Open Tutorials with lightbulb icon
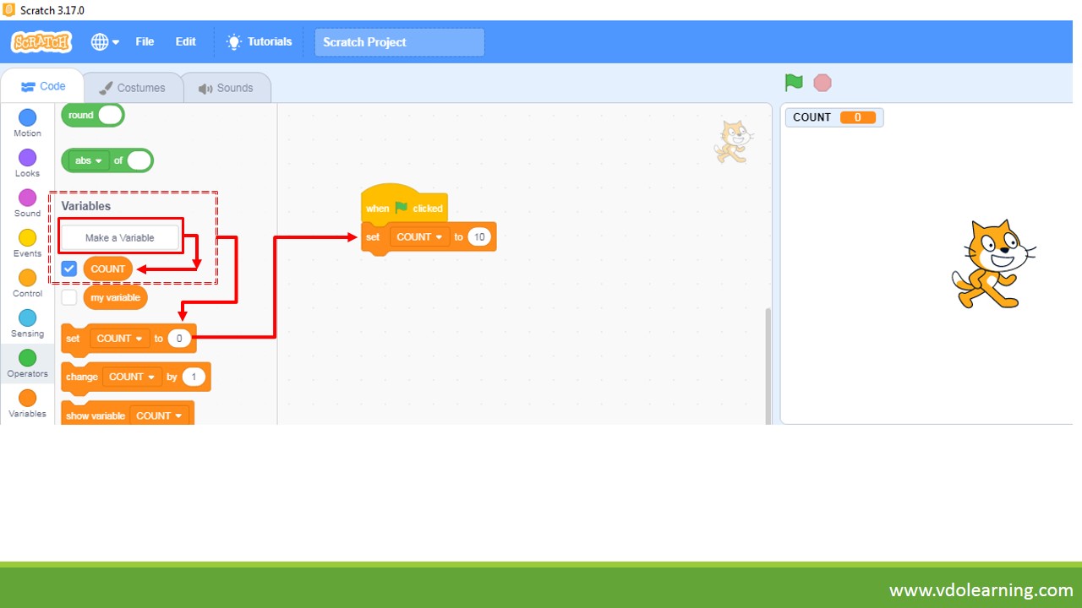The width and height of the screenshot is (1082, 608). pyautogui.click(x=259, y=41)
